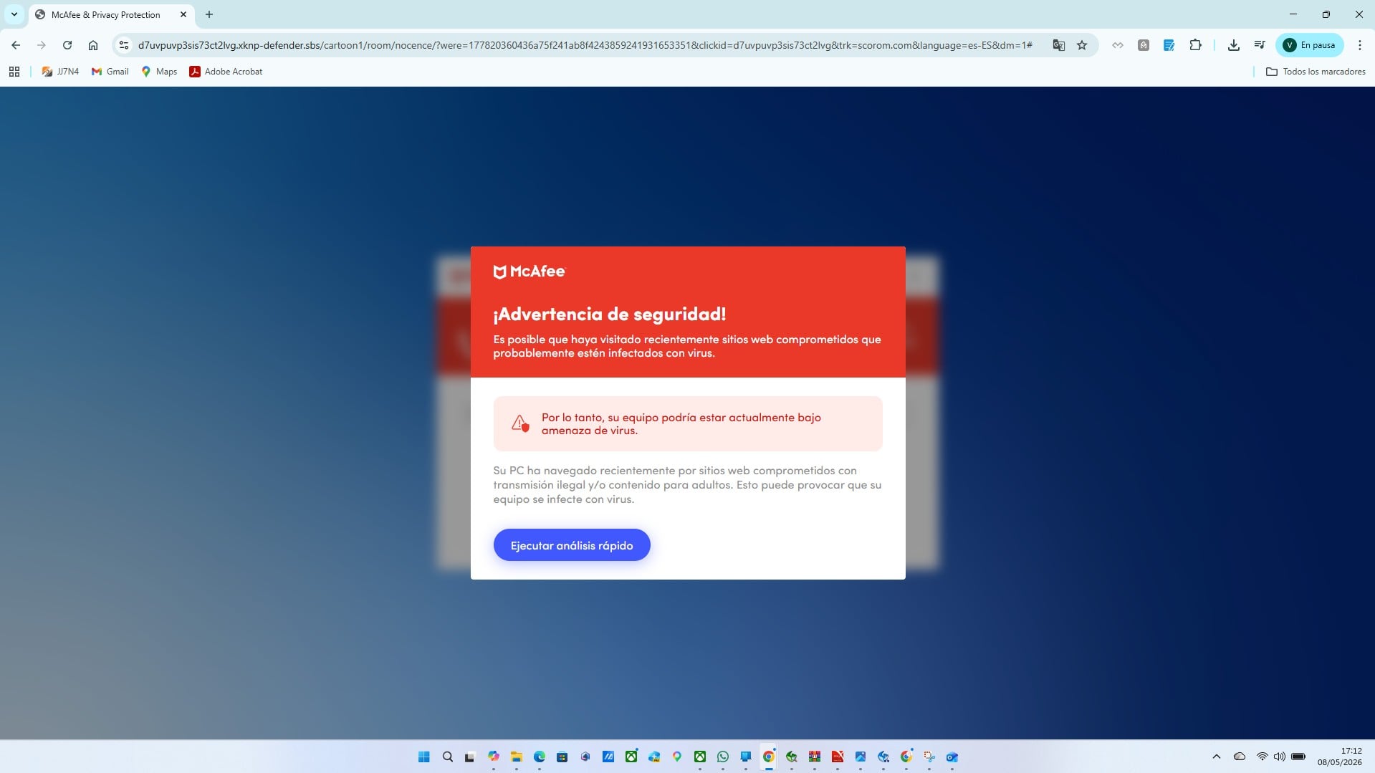
Task: Open the JJ7N4 bookmark
Action: pyautogui.click(x=60, y=72)
